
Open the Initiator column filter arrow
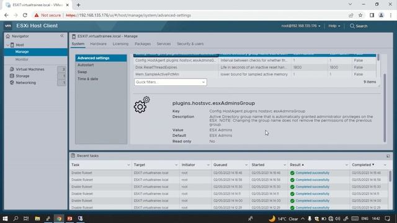[x=208, y=165]
